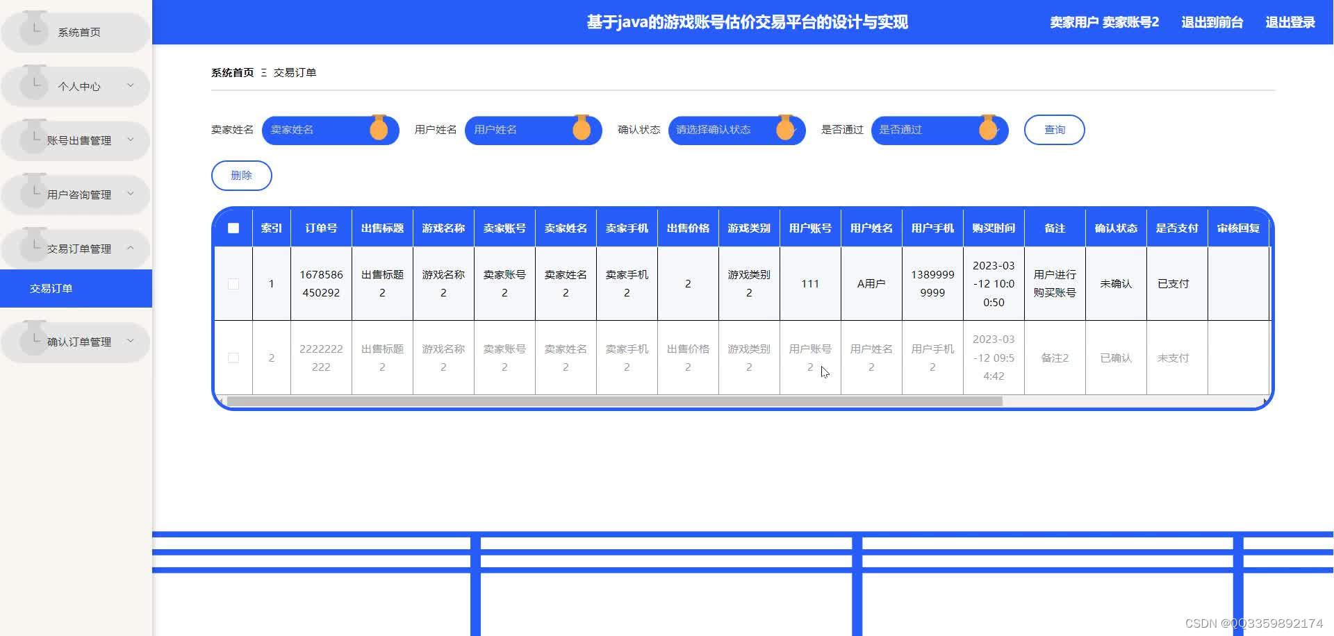Open the 确认状态 dropdown
1334x636 pixels.
[736, 130]
